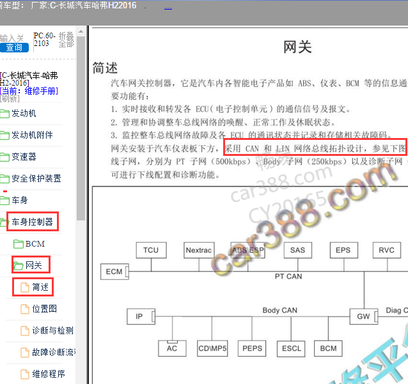The width and height of the screenshot is (408, 384).
Task: Open the 位置图 page entry
Action: pos(45,309)
